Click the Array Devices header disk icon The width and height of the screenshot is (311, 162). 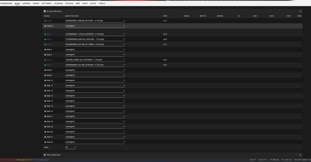coord(44,11)
